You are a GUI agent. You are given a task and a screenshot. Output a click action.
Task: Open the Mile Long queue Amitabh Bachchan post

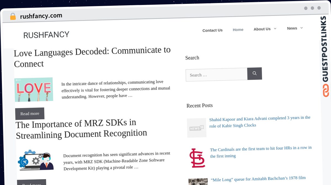coord(258,179)
